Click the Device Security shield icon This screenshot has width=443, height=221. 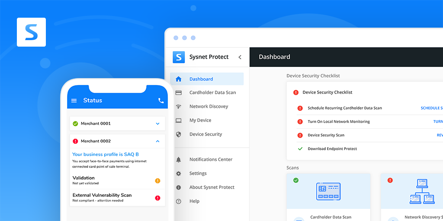pos(178,134)
